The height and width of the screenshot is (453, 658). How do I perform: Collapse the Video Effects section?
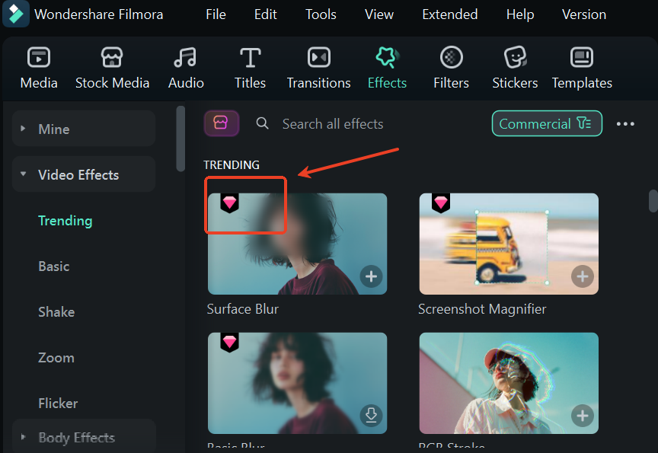(23, 174)
